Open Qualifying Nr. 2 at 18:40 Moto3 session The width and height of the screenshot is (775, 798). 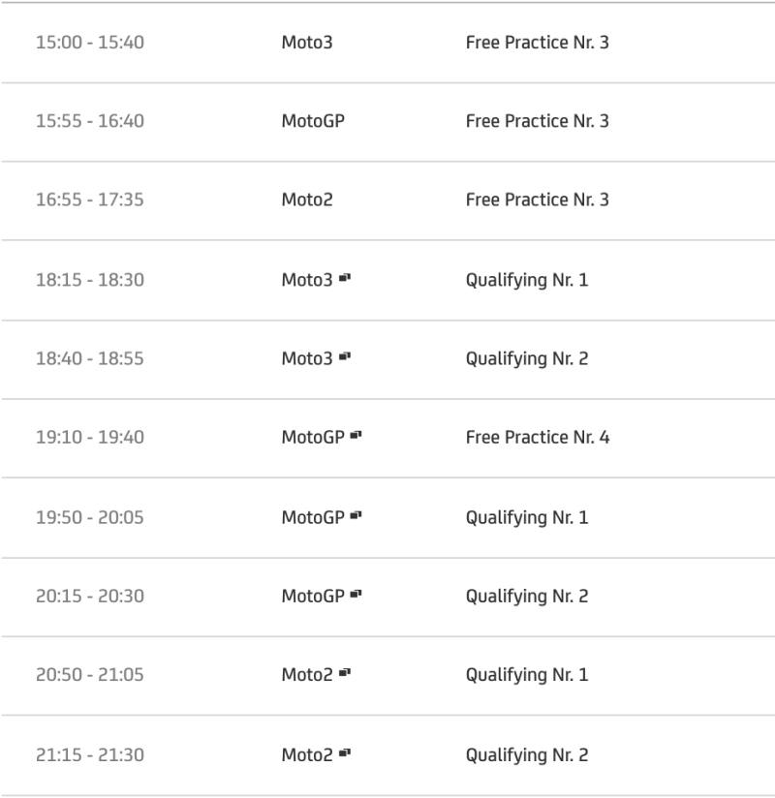(x=527, y=358)
